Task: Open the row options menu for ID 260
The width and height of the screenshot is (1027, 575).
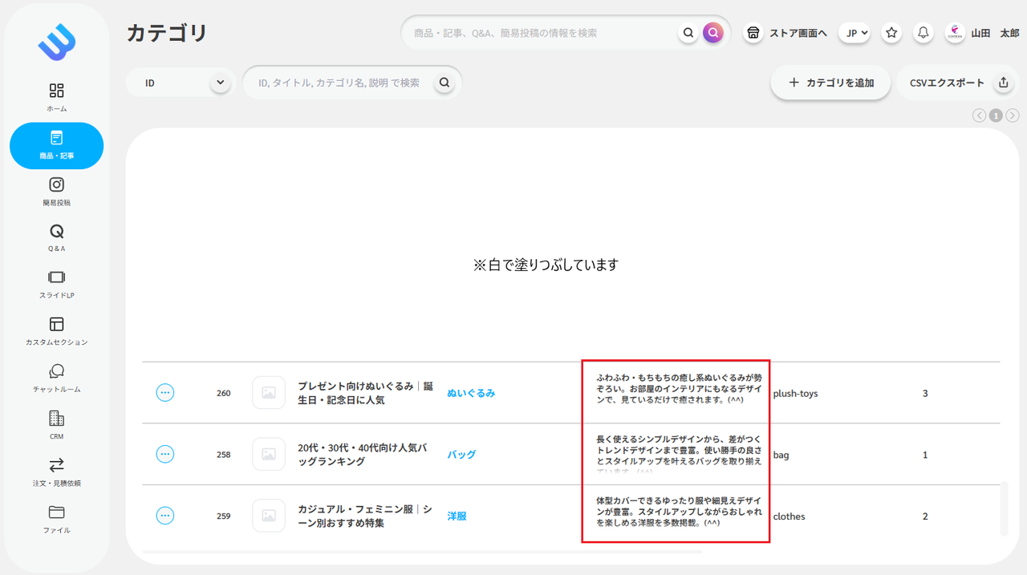Action: coord(165,392)
